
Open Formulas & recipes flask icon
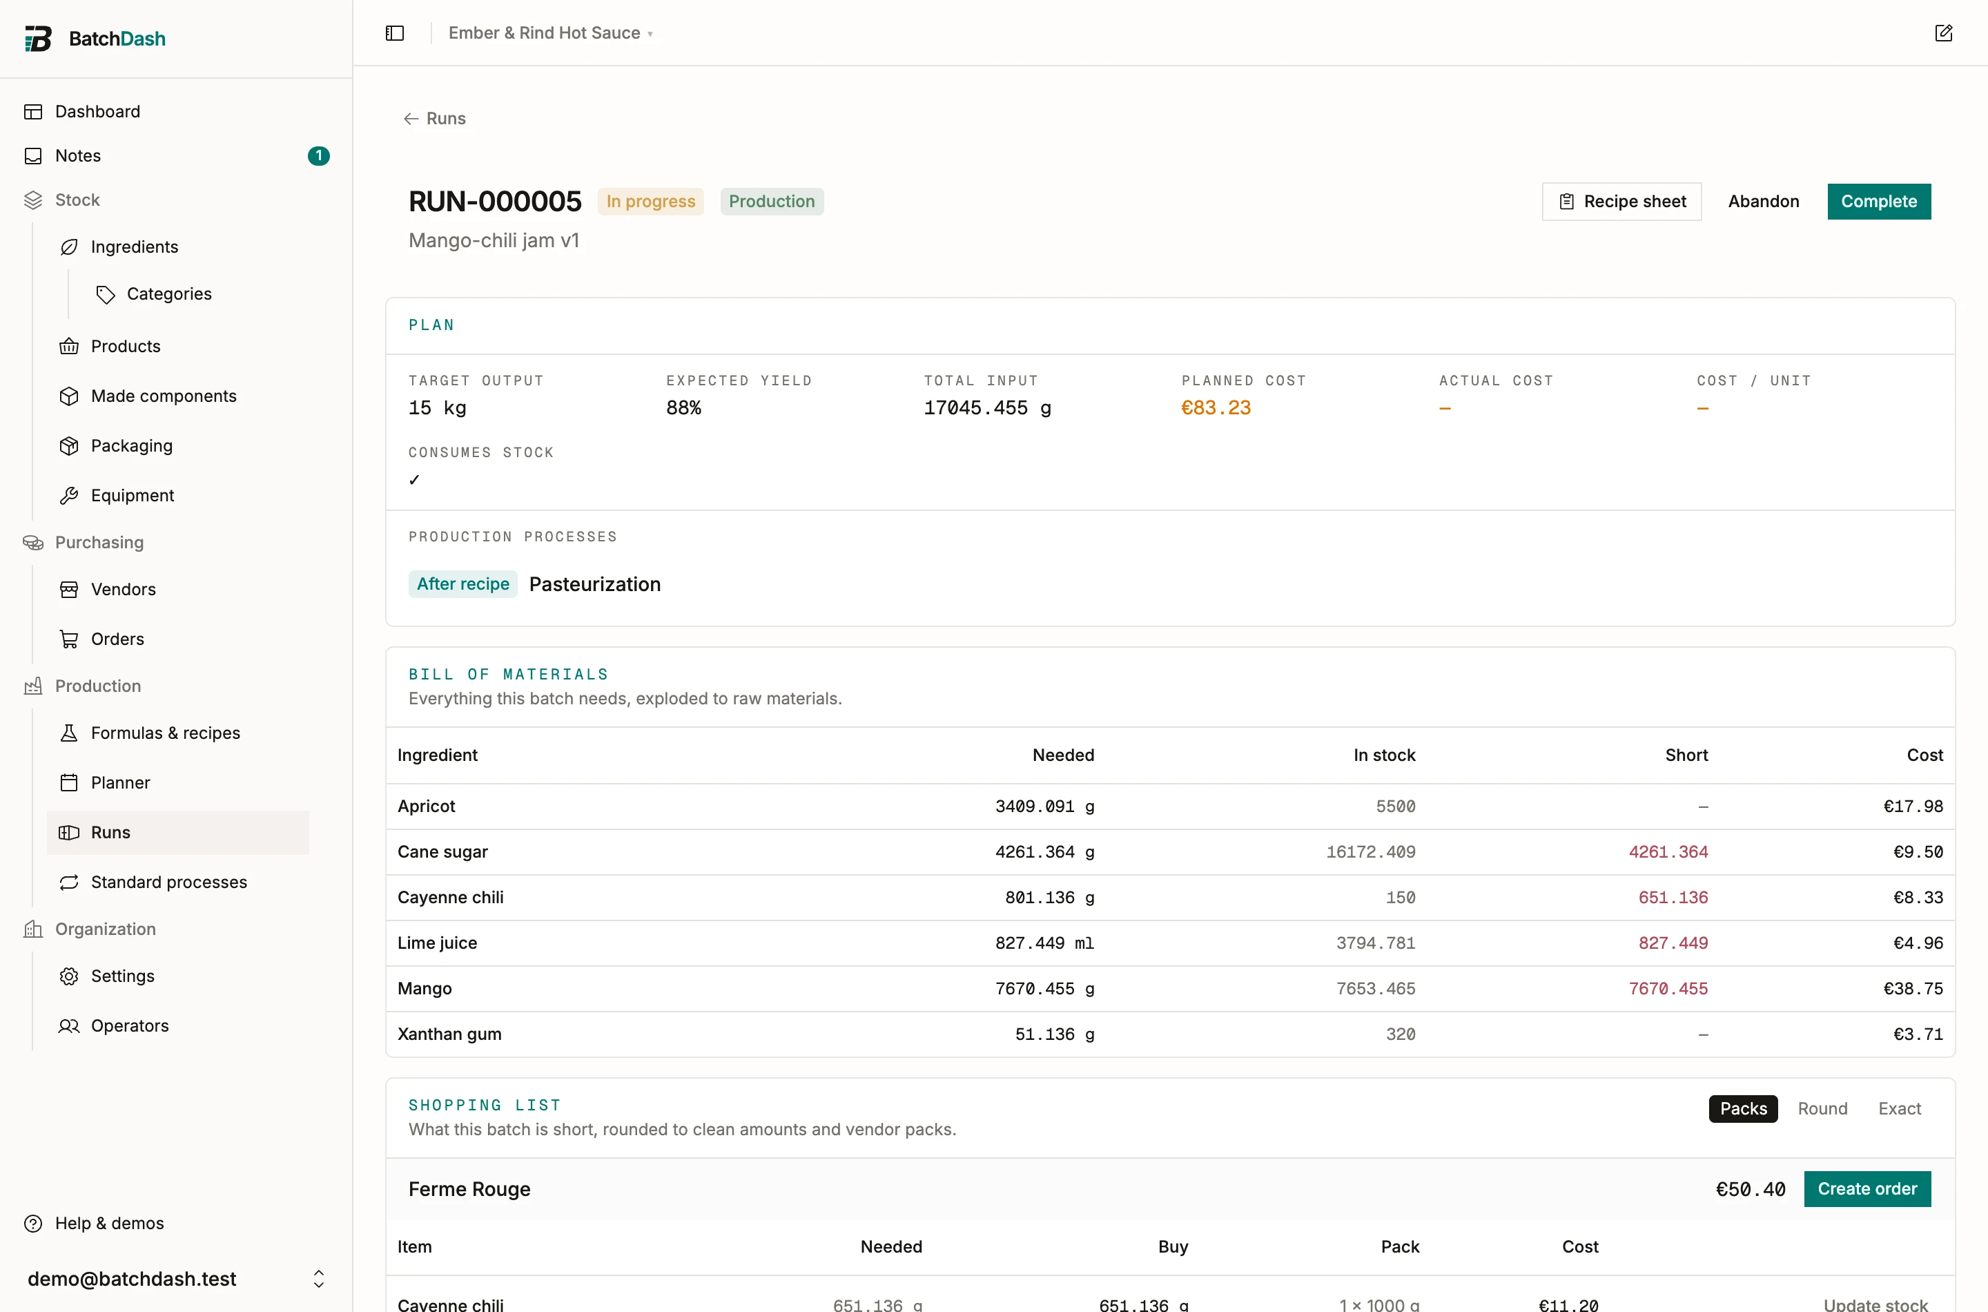point(70,733)
